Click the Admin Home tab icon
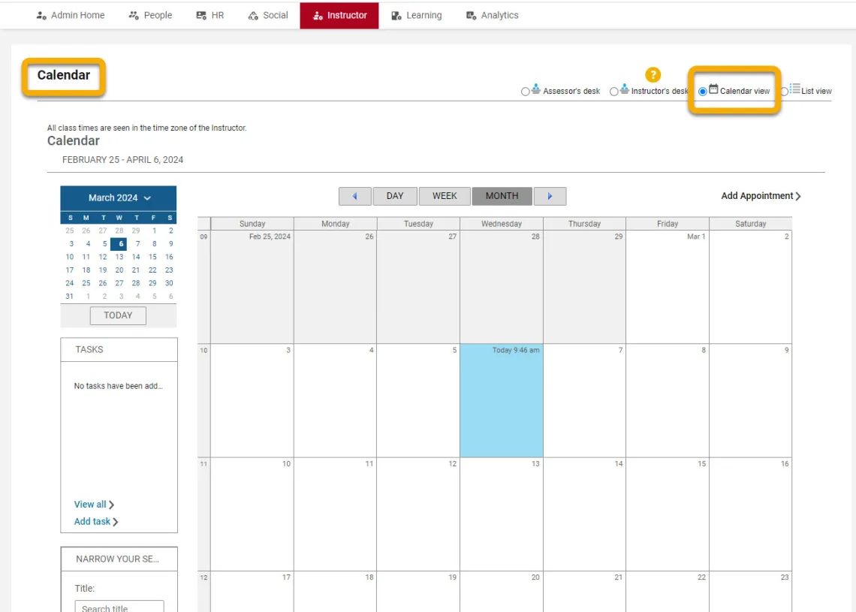 click(41, 15)
